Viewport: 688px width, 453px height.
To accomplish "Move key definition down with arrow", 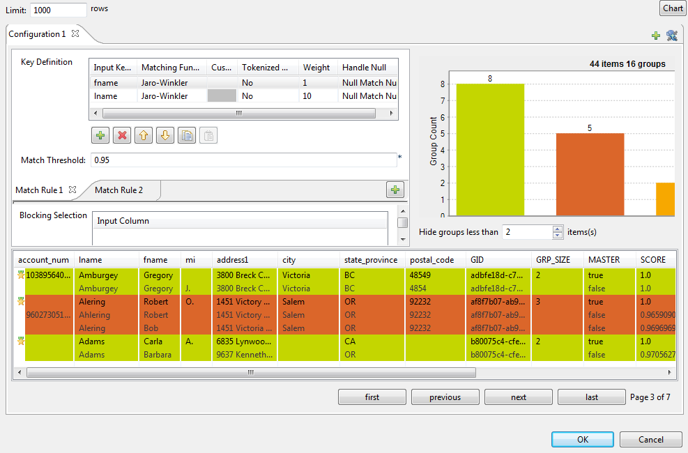I will tap(165, 135).
